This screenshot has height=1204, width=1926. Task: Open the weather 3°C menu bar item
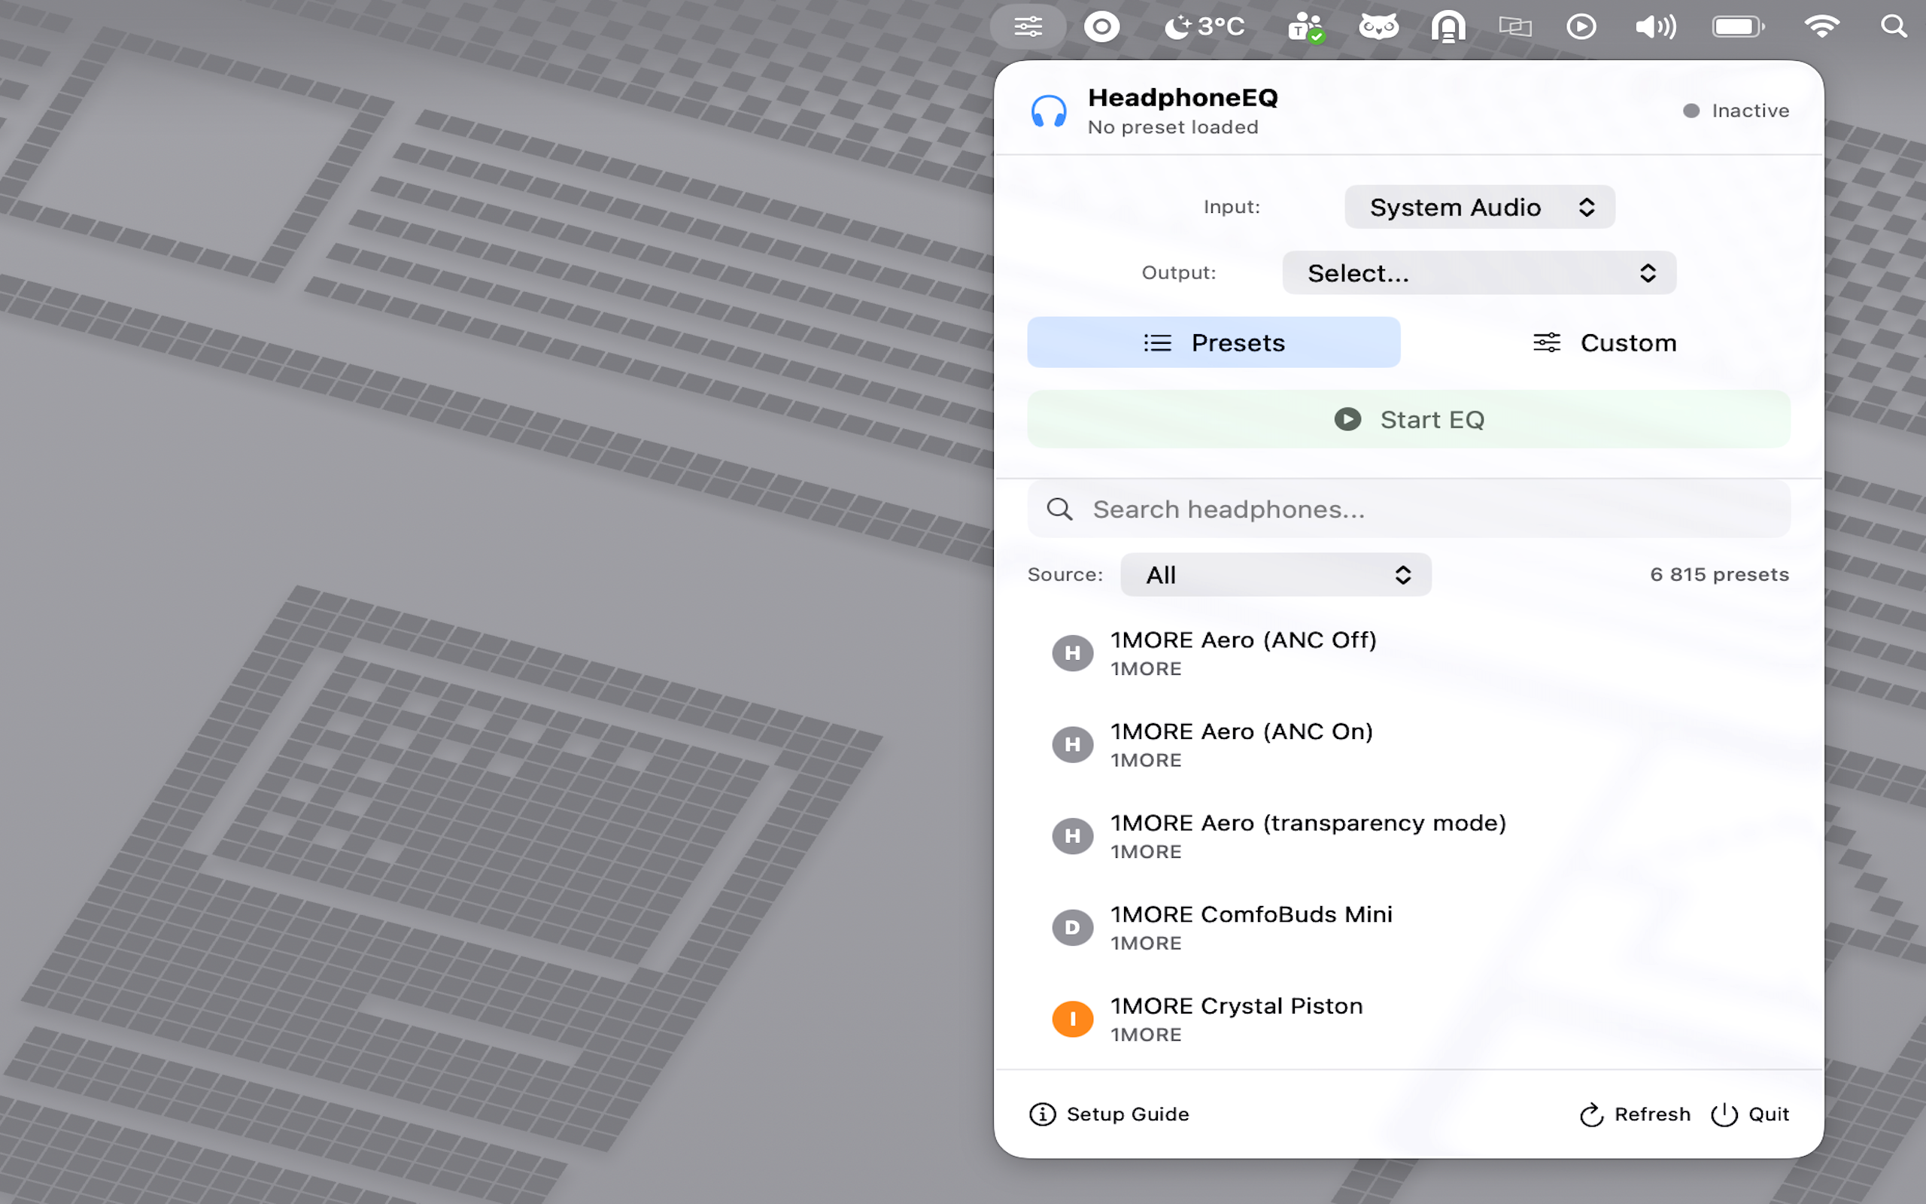point(1205,27)
